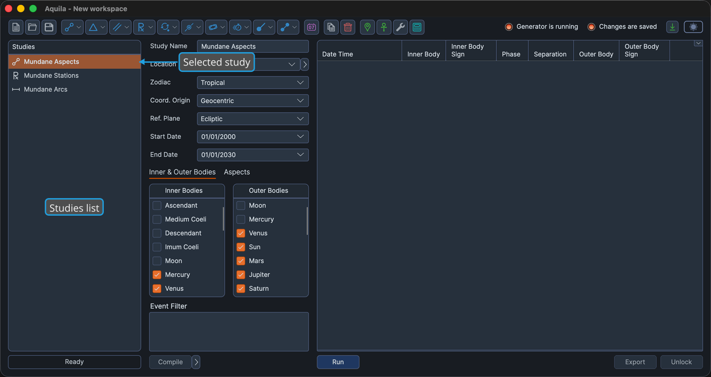Click the Outer Bodies list scrollbar
The image size is (711, 377).
(307, 221)
